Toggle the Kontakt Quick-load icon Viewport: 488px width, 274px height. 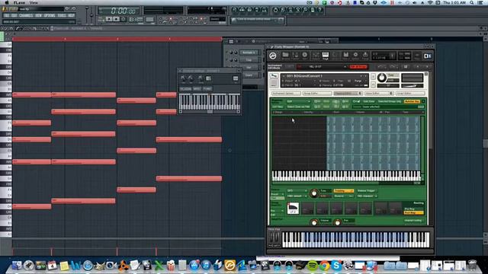pos(335,56)
